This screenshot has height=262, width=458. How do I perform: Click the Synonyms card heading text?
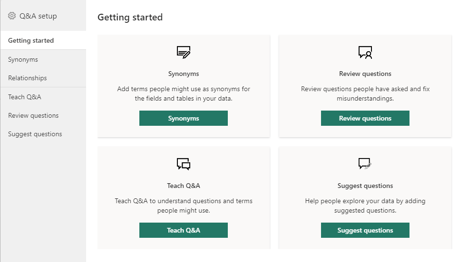coord(184,74)
